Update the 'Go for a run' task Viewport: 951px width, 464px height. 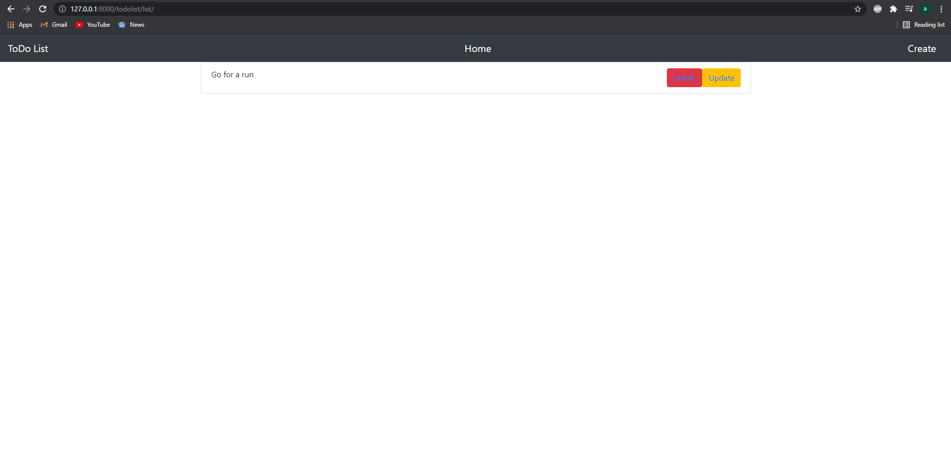click(721, 78)
